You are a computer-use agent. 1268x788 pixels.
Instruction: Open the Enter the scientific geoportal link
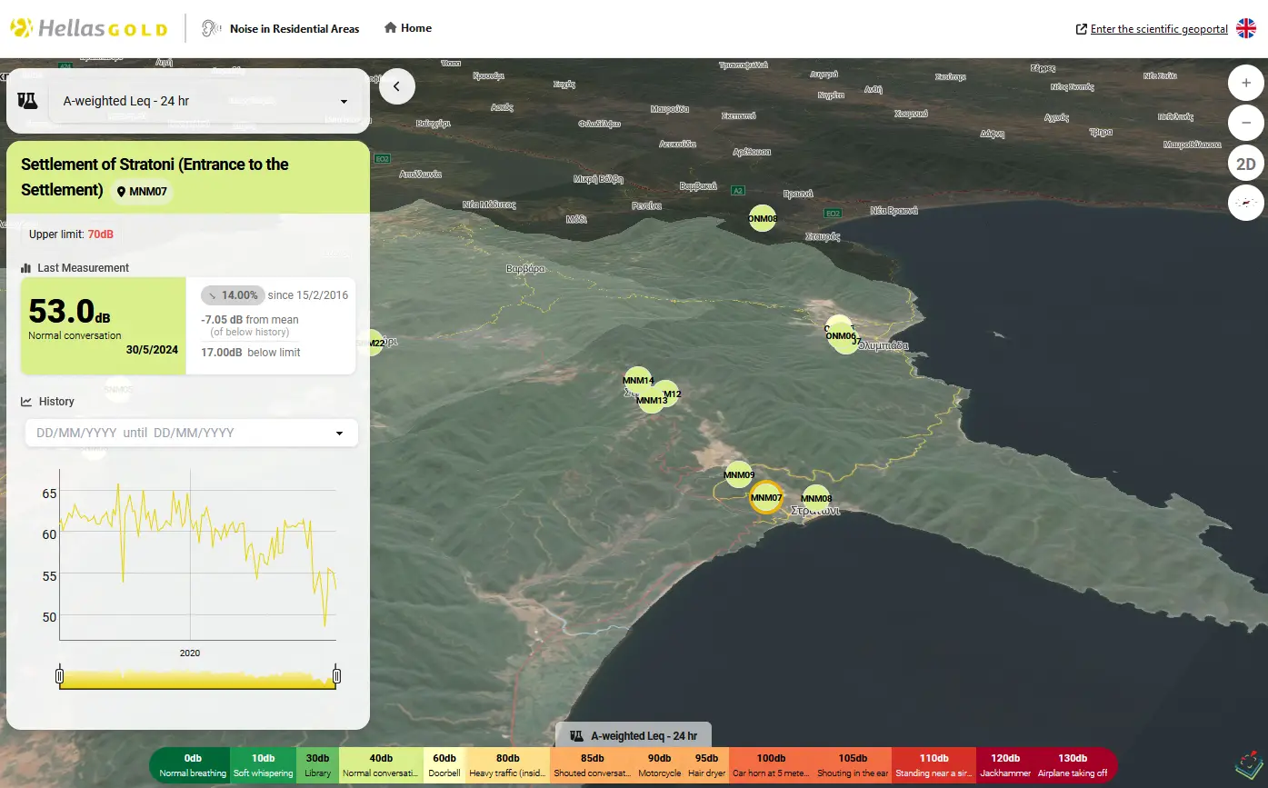coord(1152,29)
